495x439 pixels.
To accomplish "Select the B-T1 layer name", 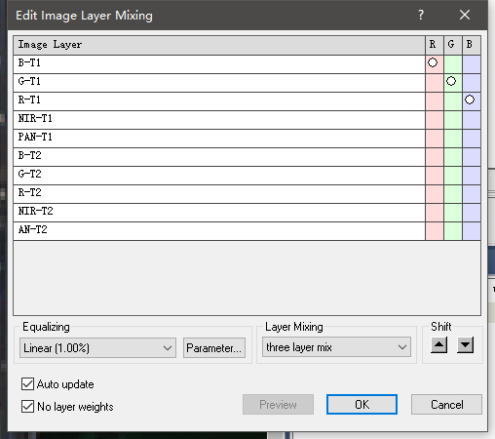I will pyautogui.click(x=29, y=62).
